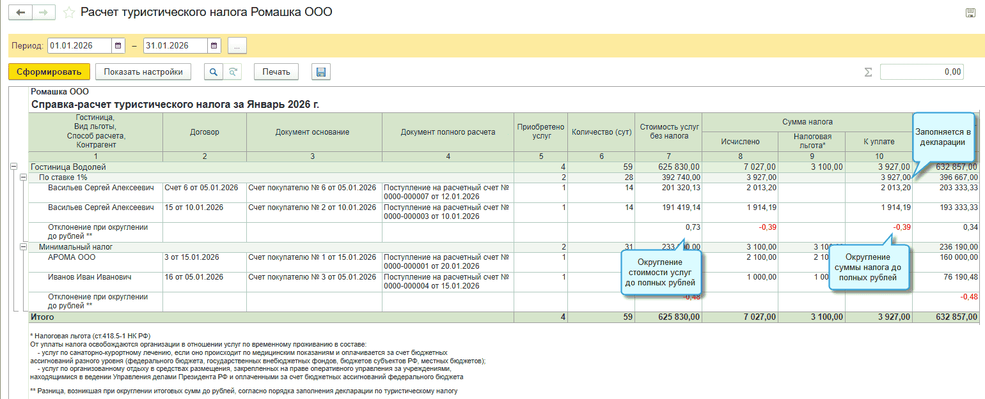
Task: Save report using the floppy disk icon
Action: point(320,72)
